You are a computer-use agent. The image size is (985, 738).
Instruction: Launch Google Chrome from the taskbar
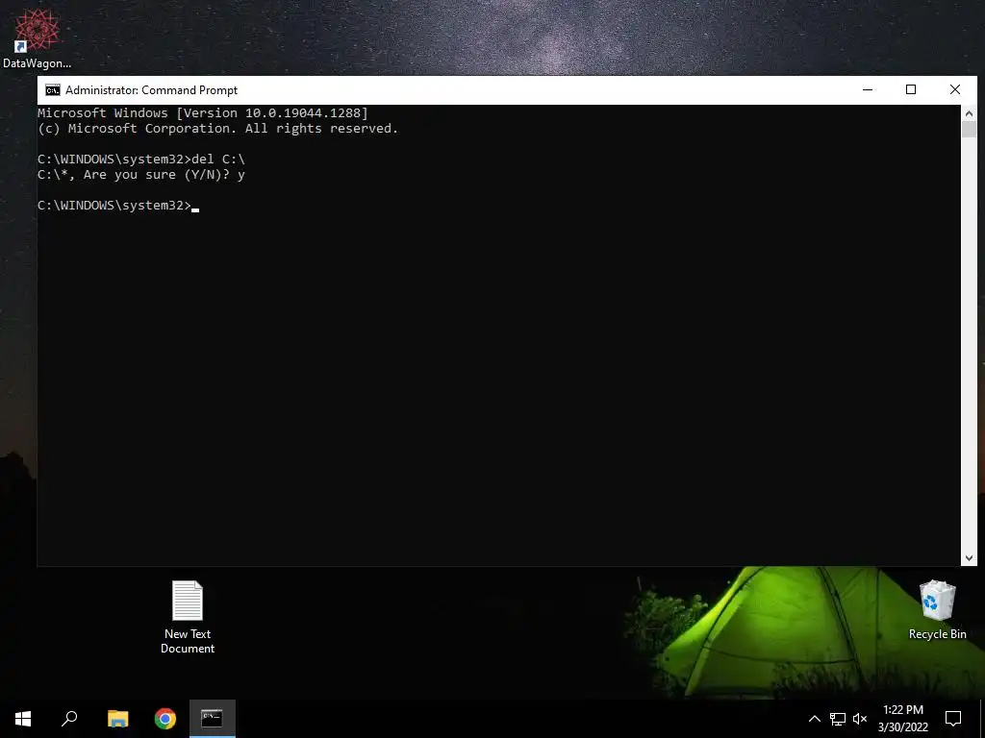tap(165, 719)
